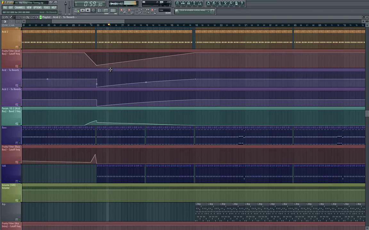Click the Playlist horizontal scrollbar thumb

(x=88, y=21)
